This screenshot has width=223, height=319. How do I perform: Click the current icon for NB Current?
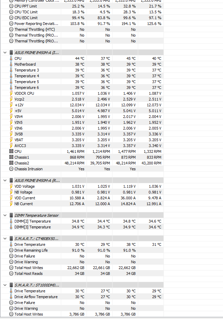[11, 204]
